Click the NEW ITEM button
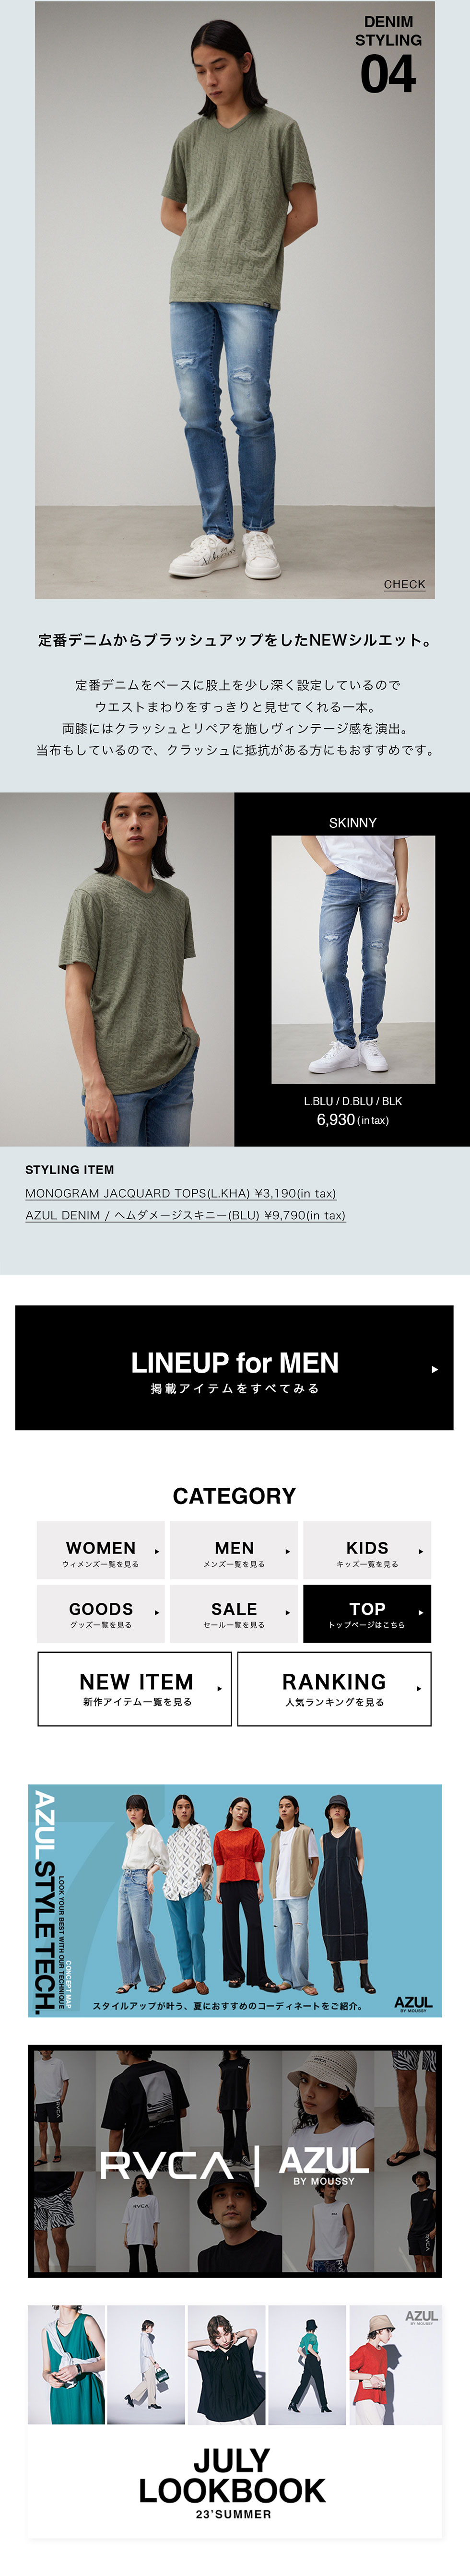Viewport: 470px width, 2576px height. (134, 1689)
